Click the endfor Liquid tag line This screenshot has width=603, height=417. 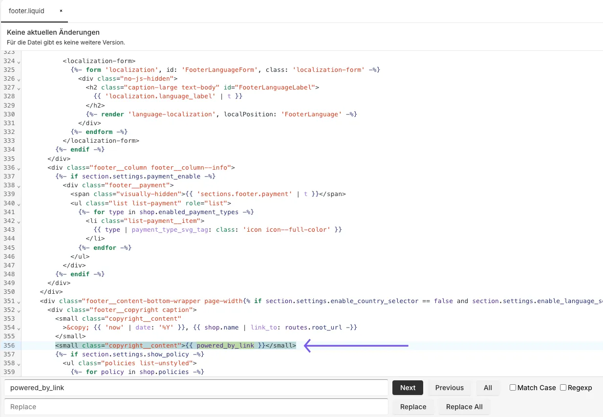(x=105, y=247)
